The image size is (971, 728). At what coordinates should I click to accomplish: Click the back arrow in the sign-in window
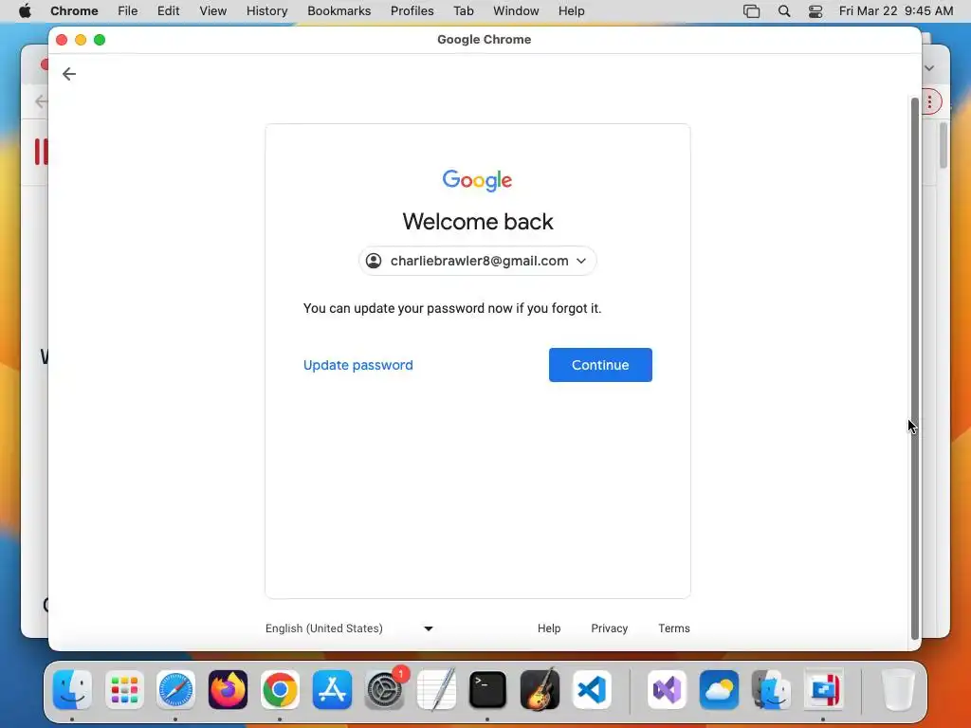click(x=68, y=74)
